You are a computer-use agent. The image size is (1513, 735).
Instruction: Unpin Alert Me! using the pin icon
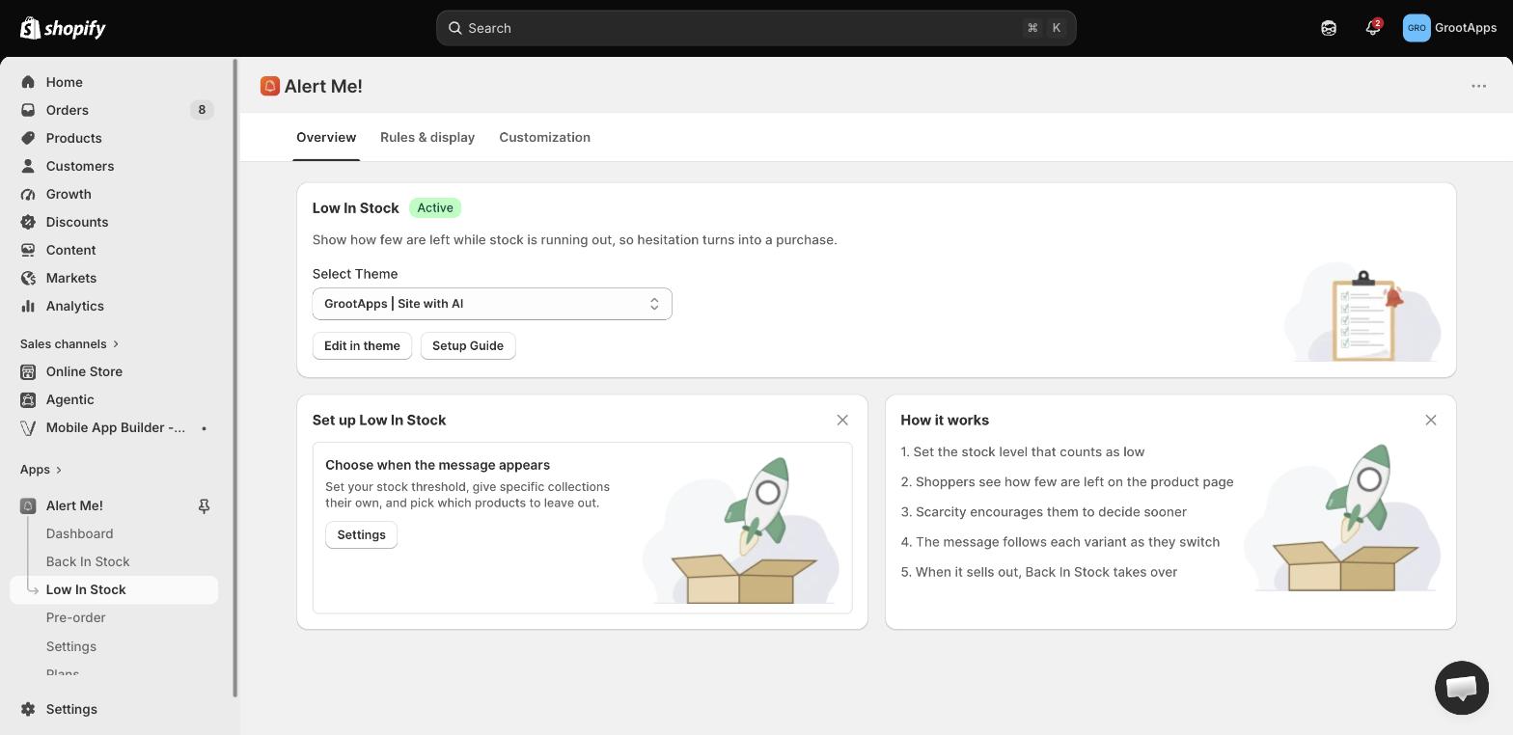pyautogui.click(x=204, y=505)
